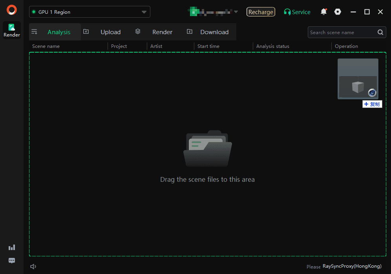Open the Render sidebar icon
Viewport: 391px width, 274px height.
pyautogui.click(x=12, y=30)
